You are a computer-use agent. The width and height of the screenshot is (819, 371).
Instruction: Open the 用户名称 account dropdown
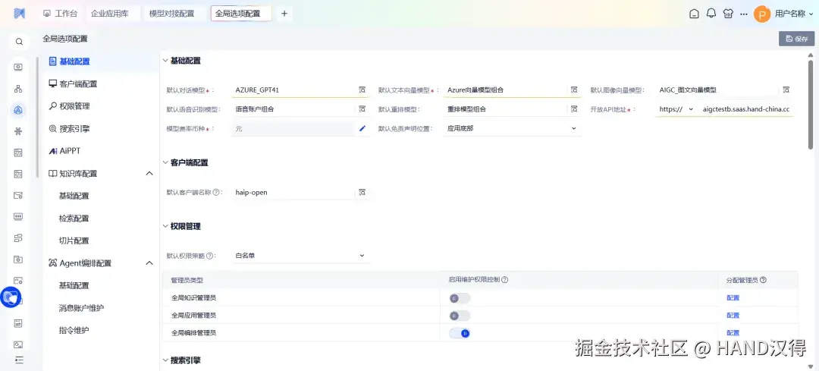pos(794,14)
